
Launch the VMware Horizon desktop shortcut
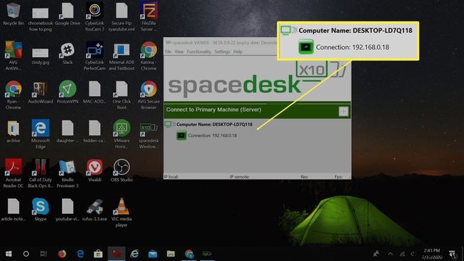[121, 135]
